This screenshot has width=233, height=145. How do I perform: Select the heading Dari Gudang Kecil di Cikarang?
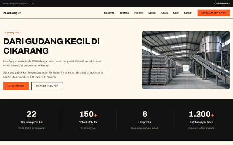(x=51, y=46)
